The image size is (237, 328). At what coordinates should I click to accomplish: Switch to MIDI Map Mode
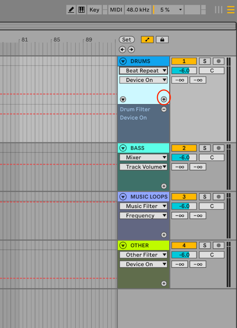pos(116,10)
